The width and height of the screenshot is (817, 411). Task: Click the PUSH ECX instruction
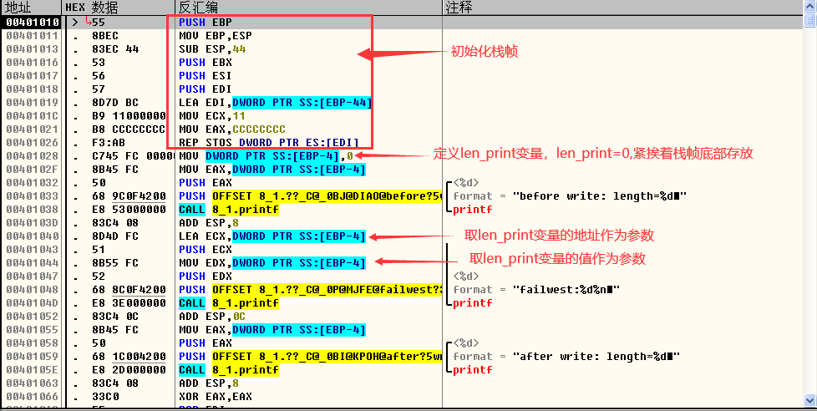tap(206, 250)
